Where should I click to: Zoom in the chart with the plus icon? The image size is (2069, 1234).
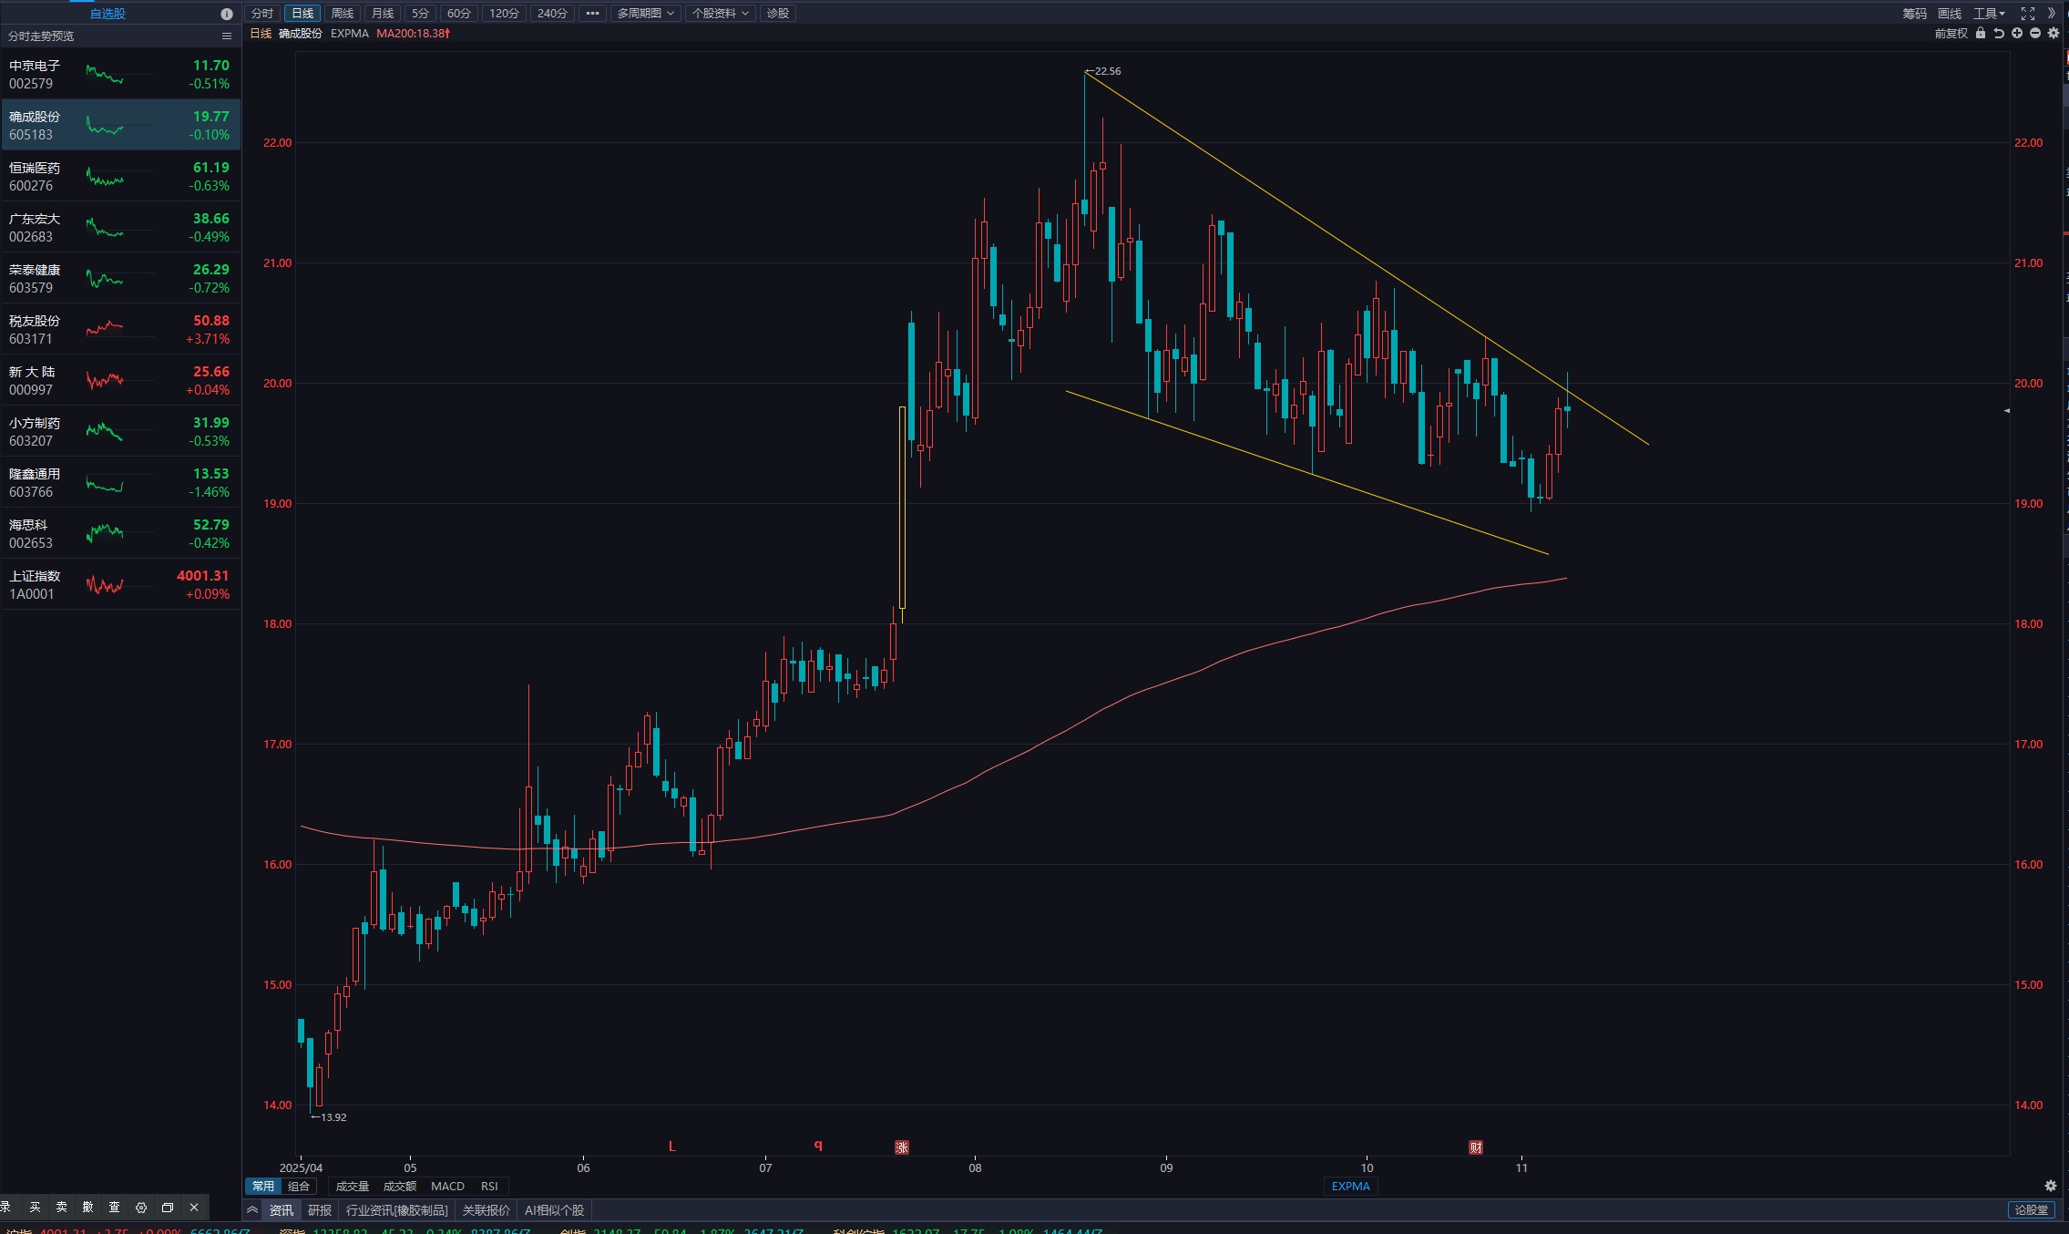tap(2017, 34)
